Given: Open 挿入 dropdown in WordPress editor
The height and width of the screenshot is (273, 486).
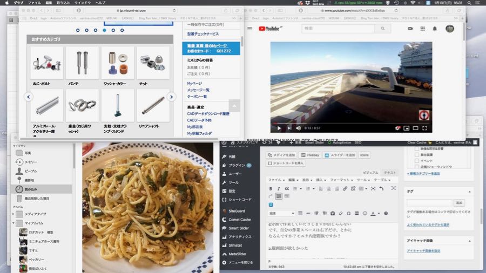Looking at the screenshot, I should [x=321, y=180].
